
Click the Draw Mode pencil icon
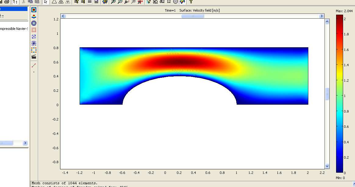[x=149, y=2]
